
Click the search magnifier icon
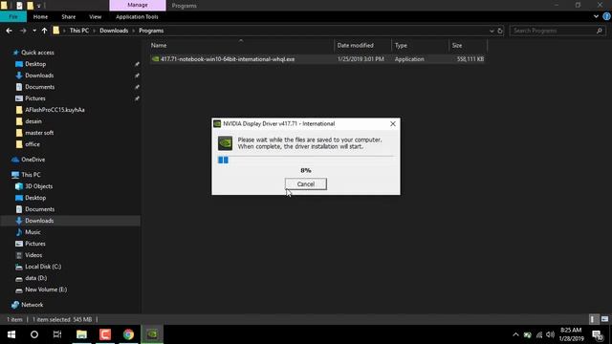(x=600, y=31)
